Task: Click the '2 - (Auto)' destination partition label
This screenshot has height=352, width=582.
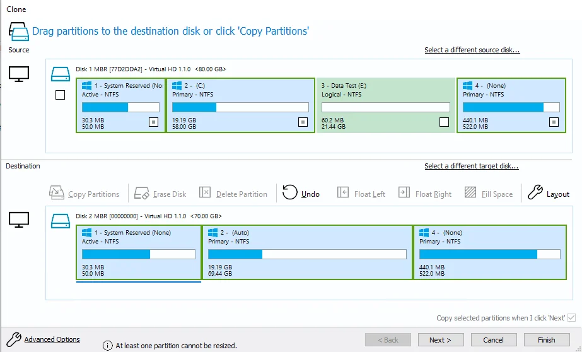Action: 235,233
